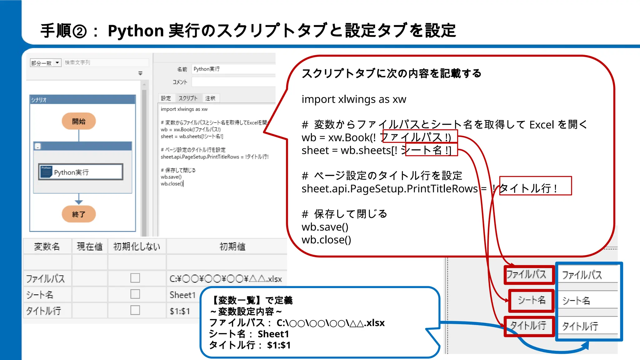Click the sheet = wb.sheets[!シート名!] line
The image size is (640, 360).
(192, 136)
